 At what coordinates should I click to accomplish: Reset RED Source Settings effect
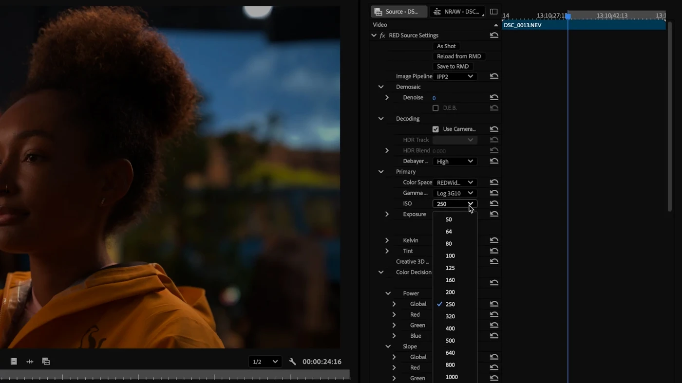click(494, 36)
